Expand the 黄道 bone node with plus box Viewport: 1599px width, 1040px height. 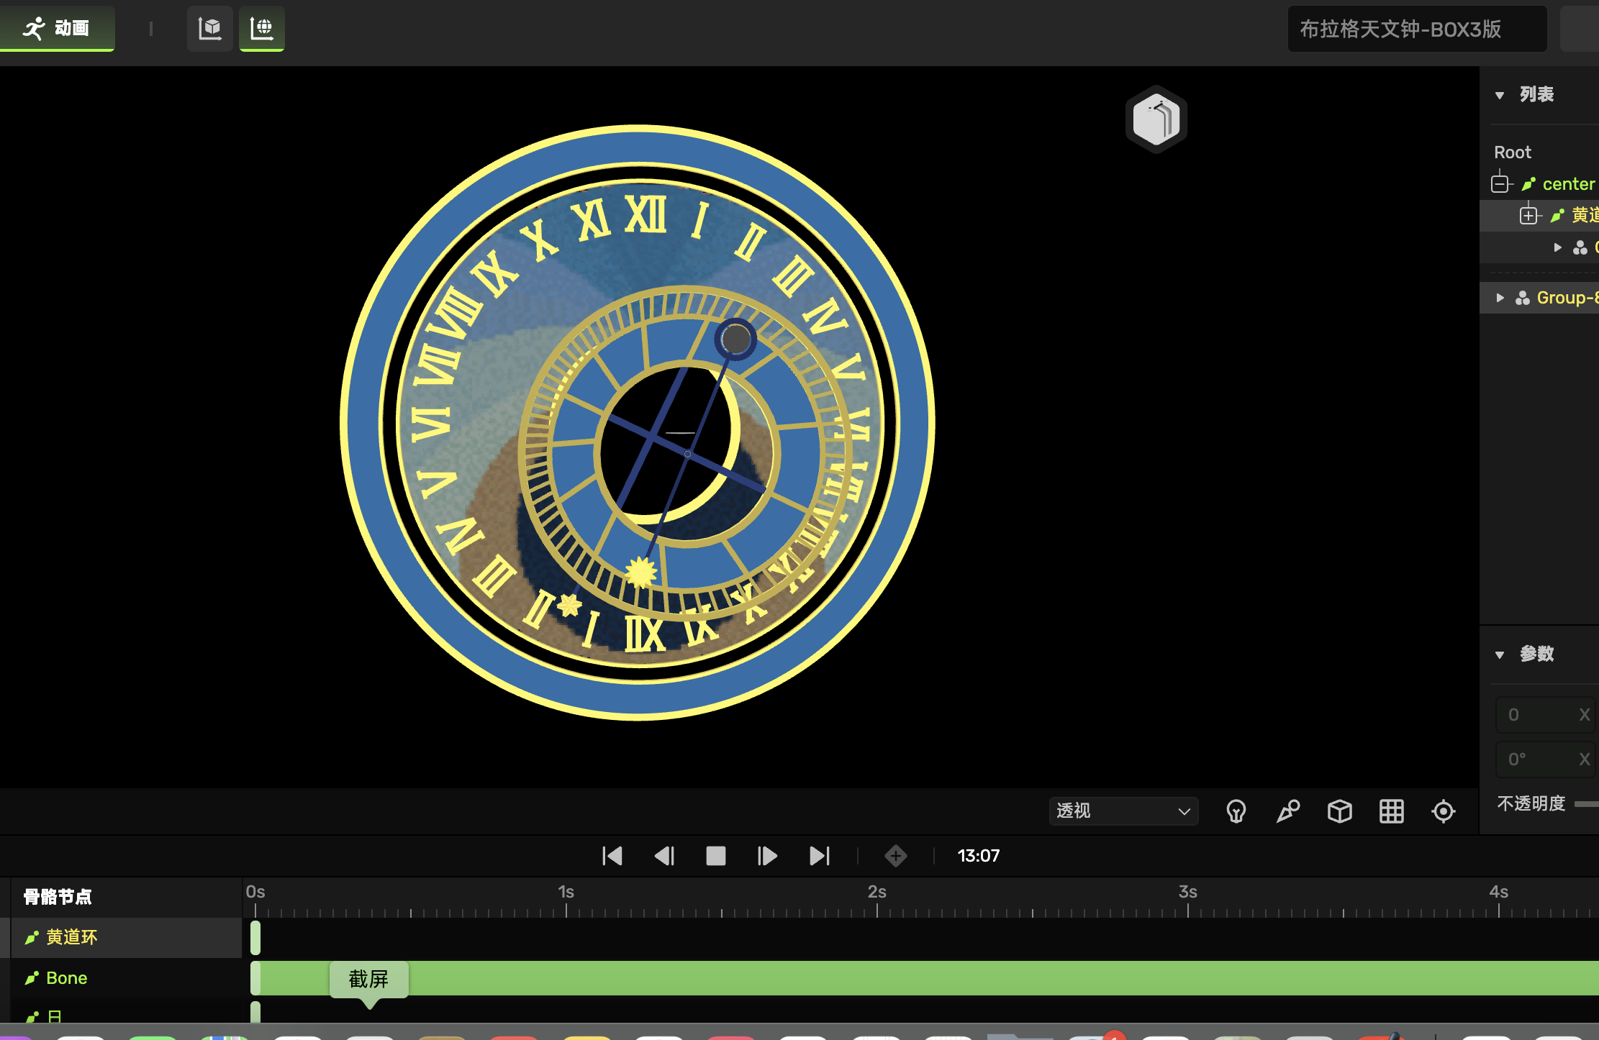pos(1528,215)
